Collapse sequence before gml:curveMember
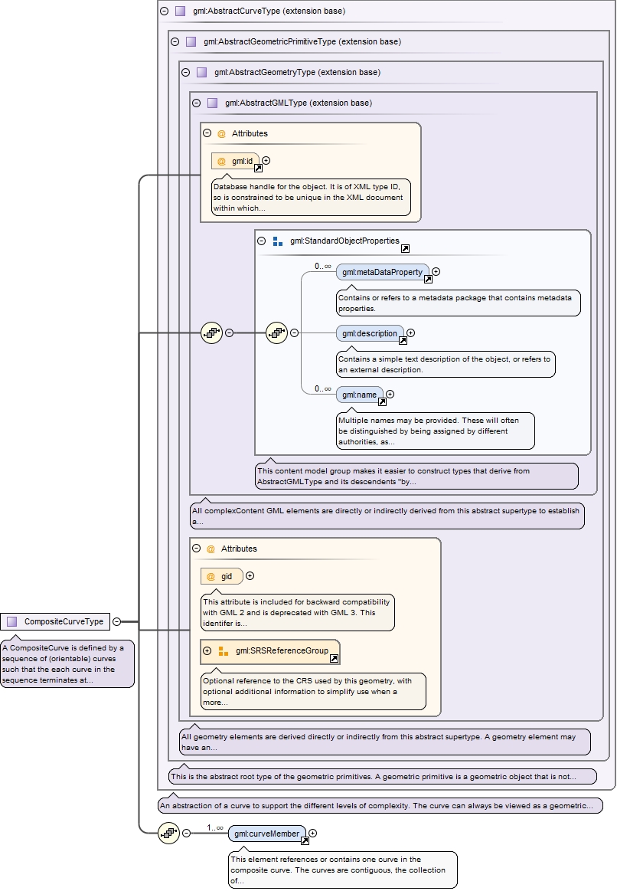 click(x=186, y=833)
